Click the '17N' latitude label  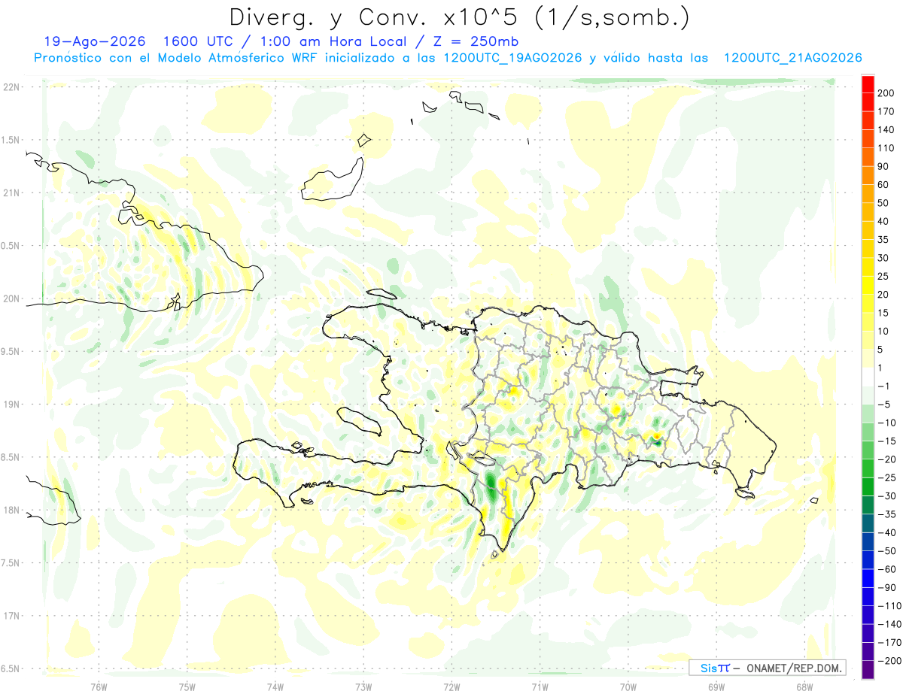pyautogui.click(x=11, y=616)
